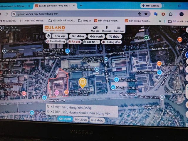Bookmark page with the star icon
This screenshot has width=188, height=141.
click(x=146, y=14)
